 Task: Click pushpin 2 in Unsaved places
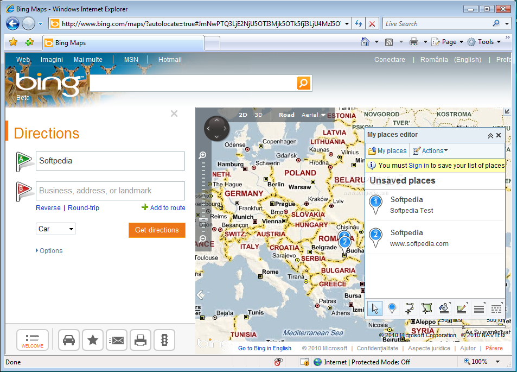pyautogui.click(x=375, y=237)
